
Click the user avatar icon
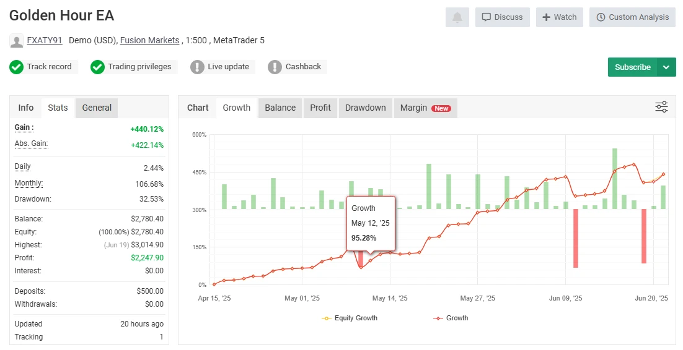17,41
